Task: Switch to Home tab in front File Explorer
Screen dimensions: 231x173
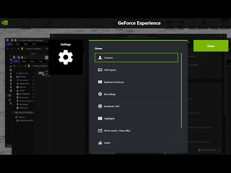Action: tap(24, 61)
